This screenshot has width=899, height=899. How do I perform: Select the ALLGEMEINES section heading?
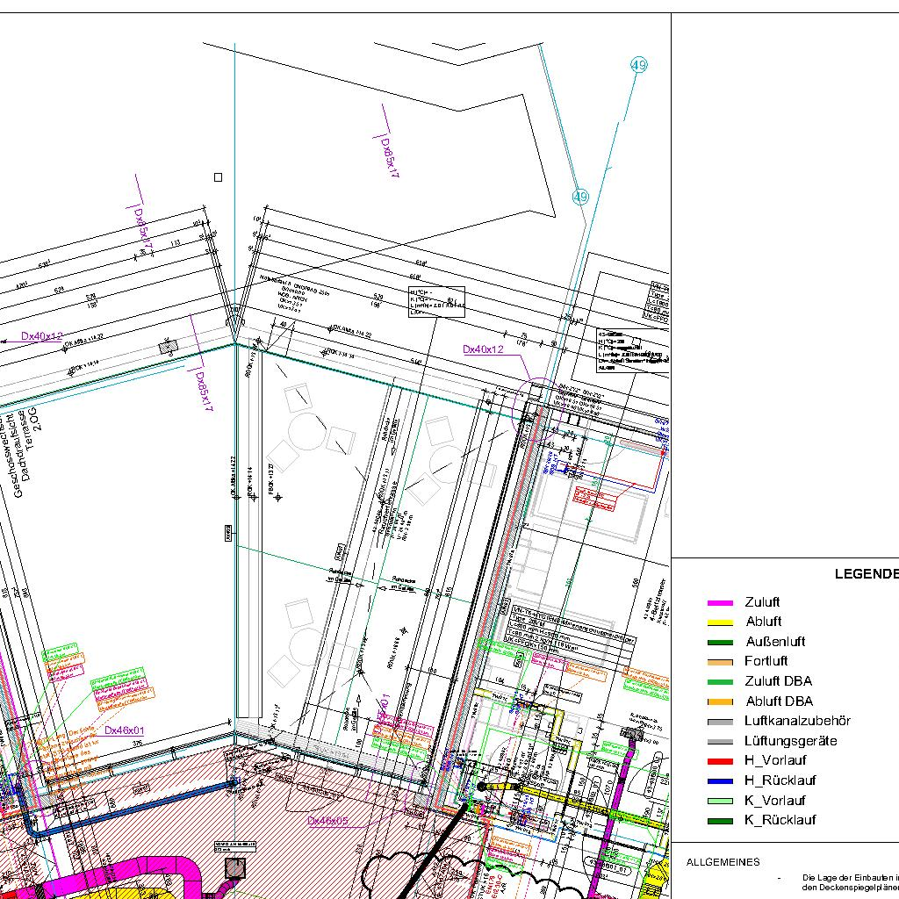pos(723,862)
